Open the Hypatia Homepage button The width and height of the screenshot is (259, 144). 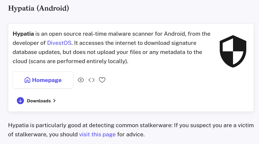pos(43,80)
